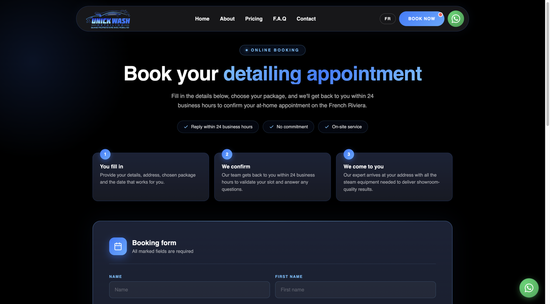The width and height of the screenshot is (550, 304).
Task: Click 'All marked fields are required' text
Action: 163,251
